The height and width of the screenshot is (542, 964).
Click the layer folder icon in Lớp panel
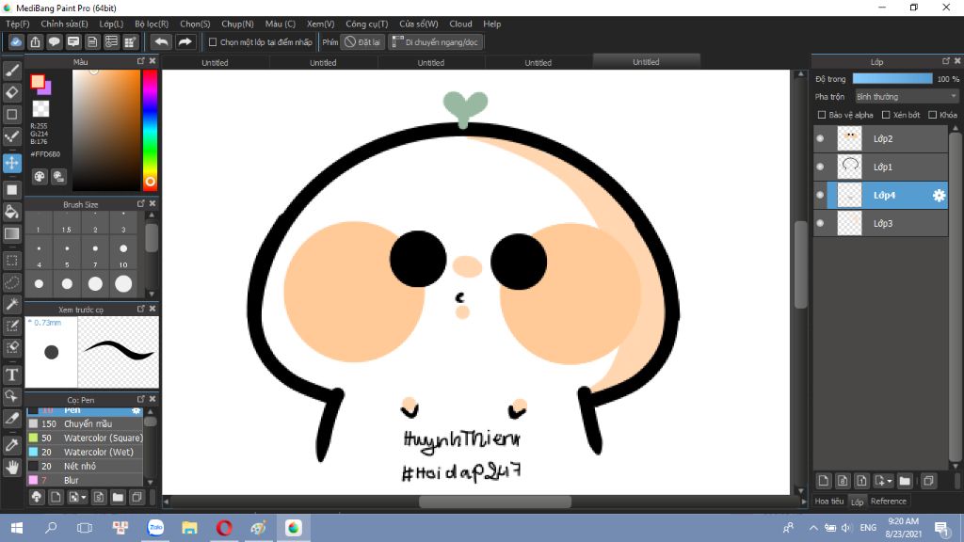[x=905, y=481]
